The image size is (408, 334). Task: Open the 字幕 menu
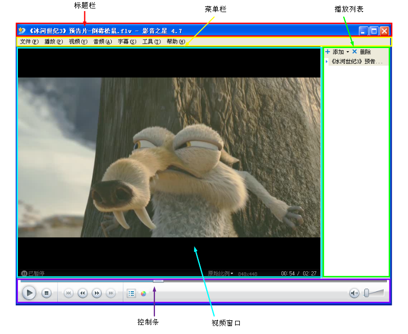(127, 42)
